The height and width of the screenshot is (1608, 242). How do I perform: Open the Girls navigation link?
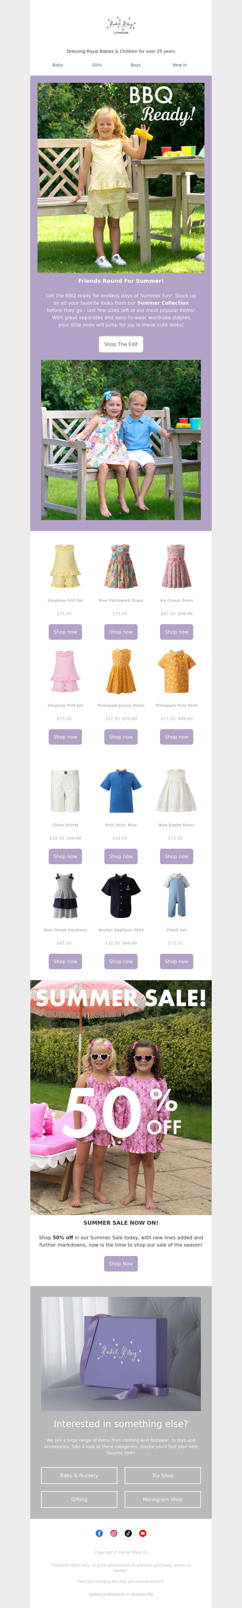[x=97, y=65]
